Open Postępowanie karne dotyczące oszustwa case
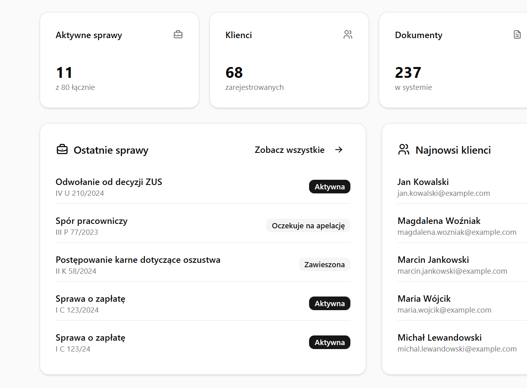Screen dimensions: 527x388 pyautogui.click(x=138, y=260)
